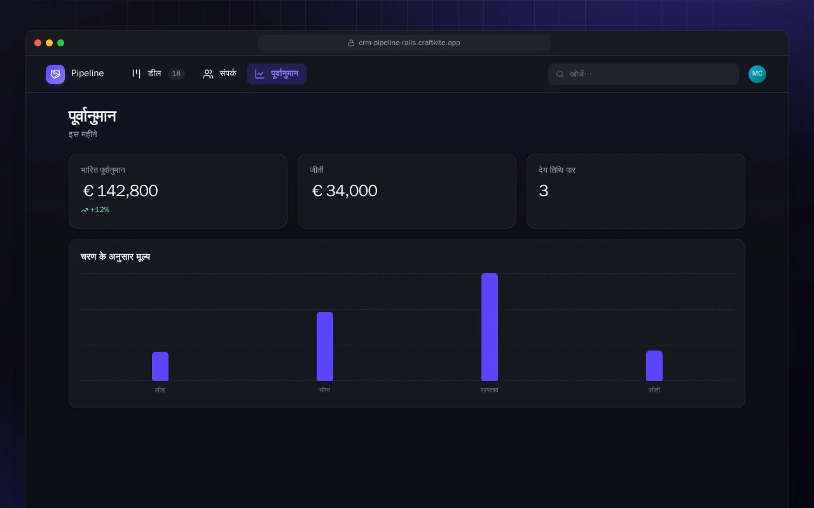Open the MC user avatar
This screenshot has height=508, width=814.
(x=757, y=74)
